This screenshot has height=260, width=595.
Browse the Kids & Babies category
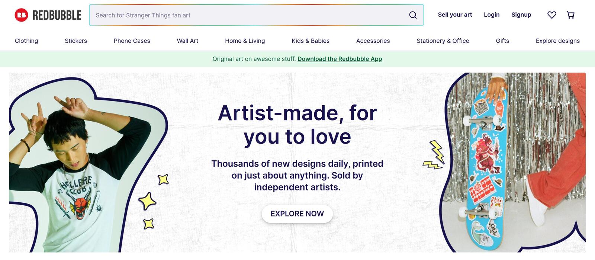point(311,41)
